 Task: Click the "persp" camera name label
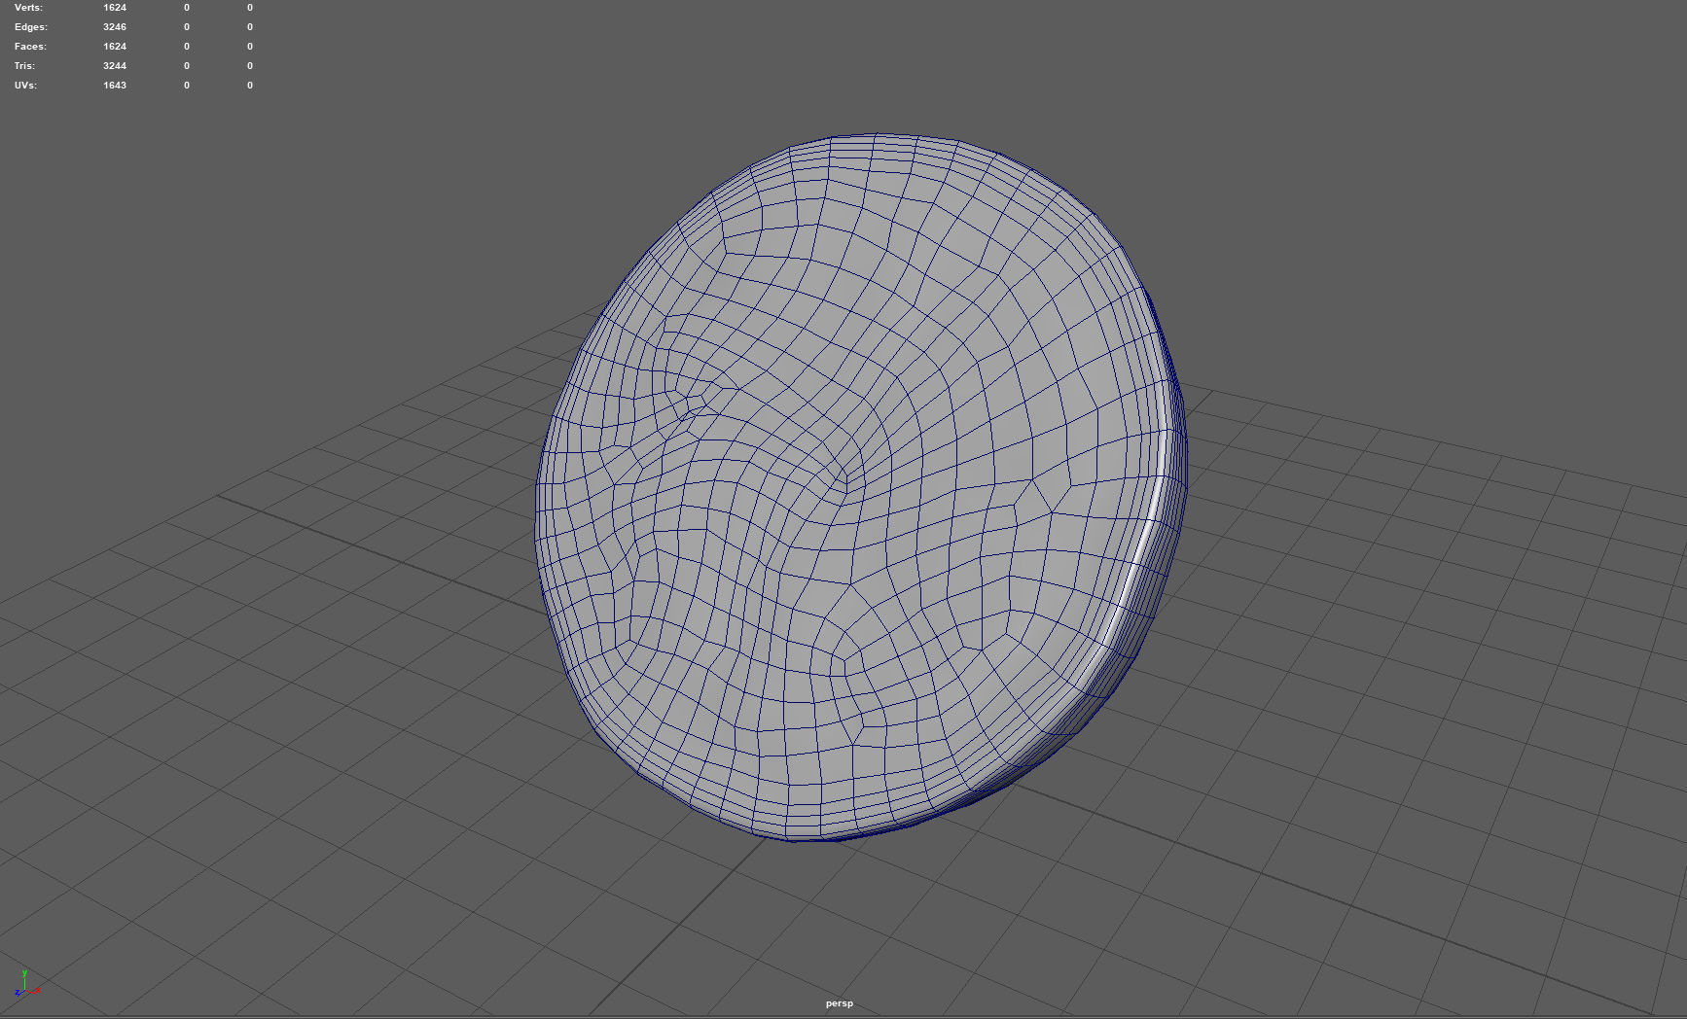[840, 1003]
